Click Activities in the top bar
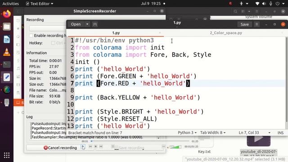The width and height of the screenshot is (288, 162). pyautogui.click(x=10, y=4)
